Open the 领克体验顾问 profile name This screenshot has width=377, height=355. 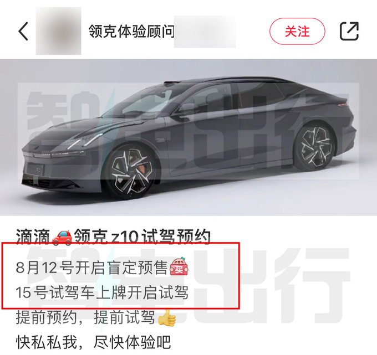click(131, 32)
